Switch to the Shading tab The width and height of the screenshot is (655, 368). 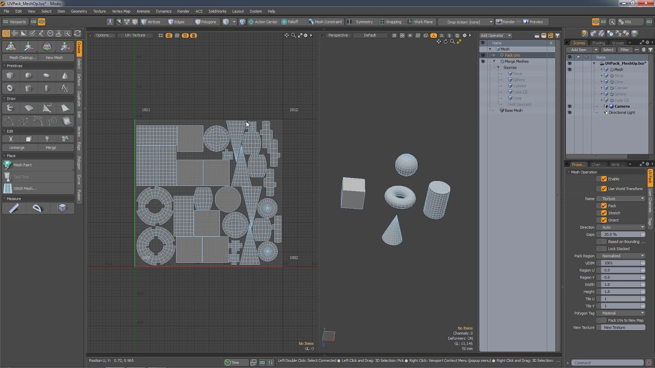[x=598, y=43]
